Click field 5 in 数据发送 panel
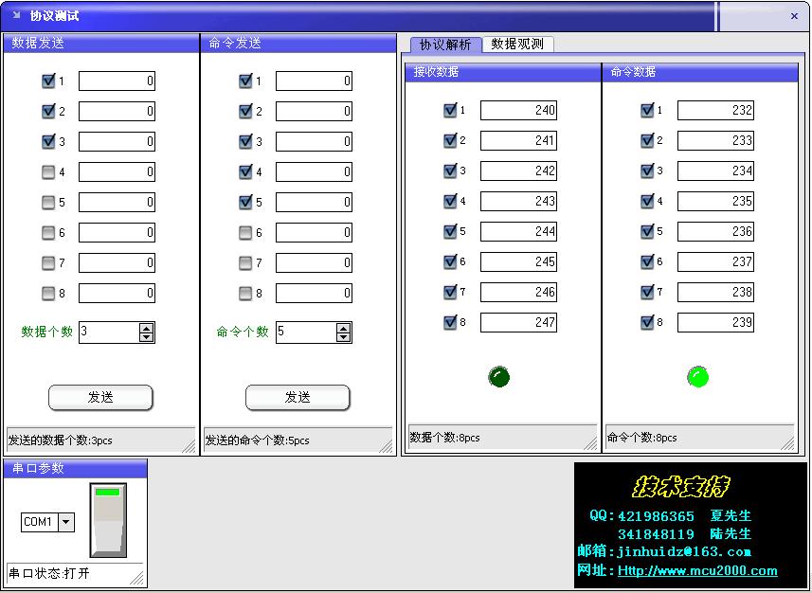The image size is (812, 593). click(x=117, y=202)
